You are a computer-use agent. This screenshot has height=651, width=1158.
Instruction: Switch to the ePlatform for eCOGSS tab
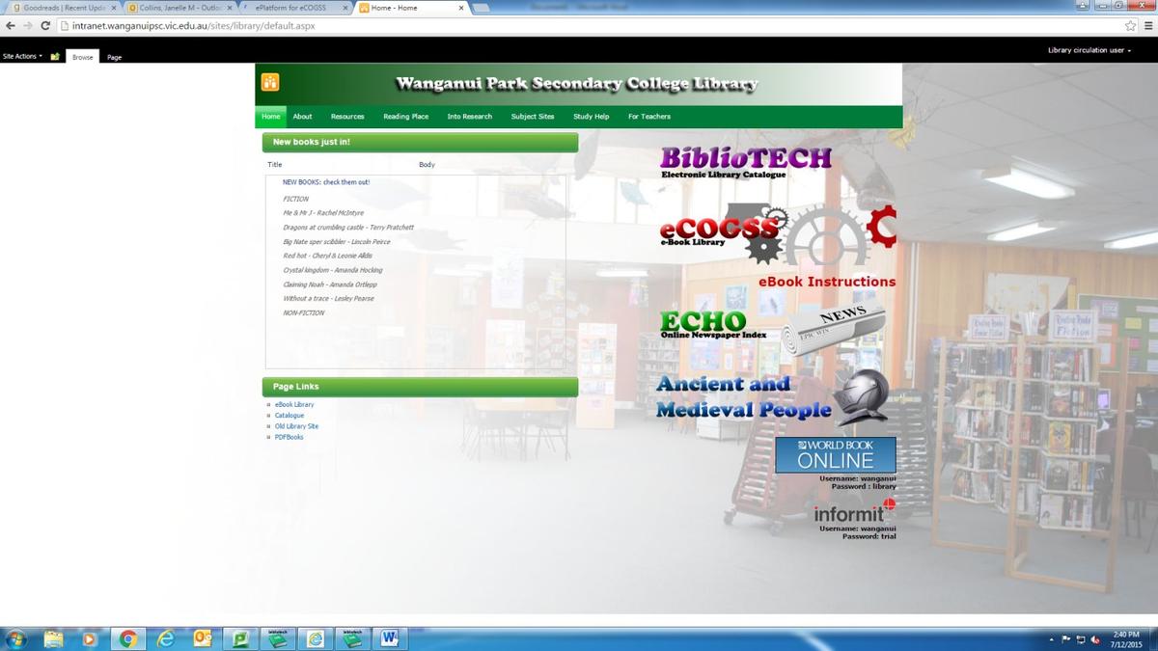294,8
